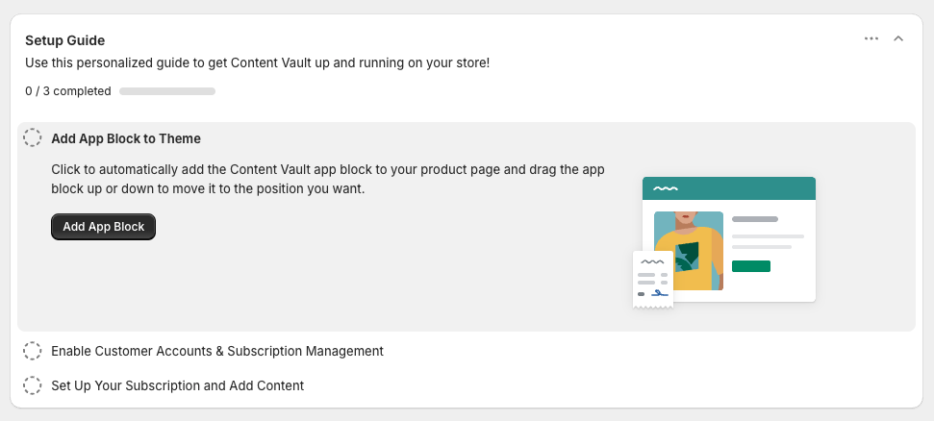This screenshot has height=421, width=934.
Task: Click the receipt icon in the illustration
Action: (653, 279)
